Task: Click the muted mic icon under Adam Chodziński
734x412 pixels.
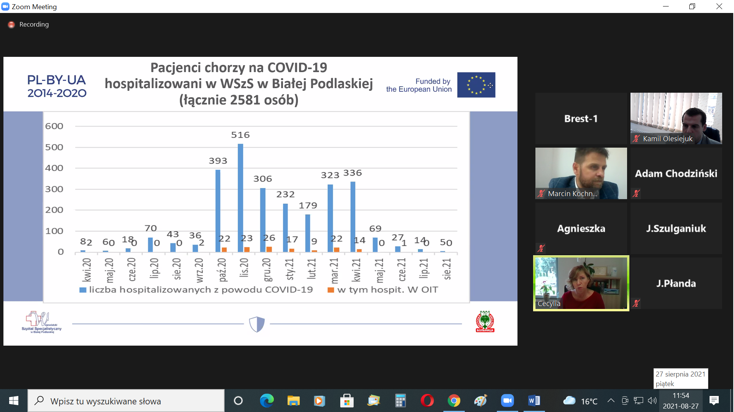Action: click(636, 193)
